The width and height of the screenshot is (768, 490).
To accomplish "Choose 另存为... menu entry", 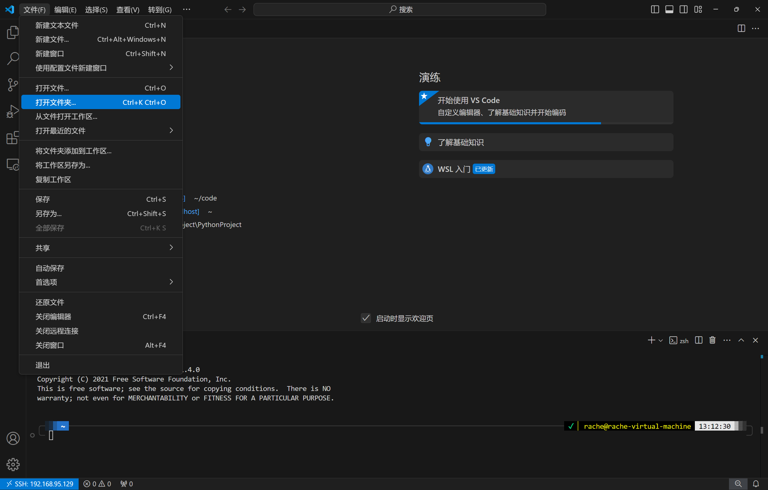I will click(101, 214).
